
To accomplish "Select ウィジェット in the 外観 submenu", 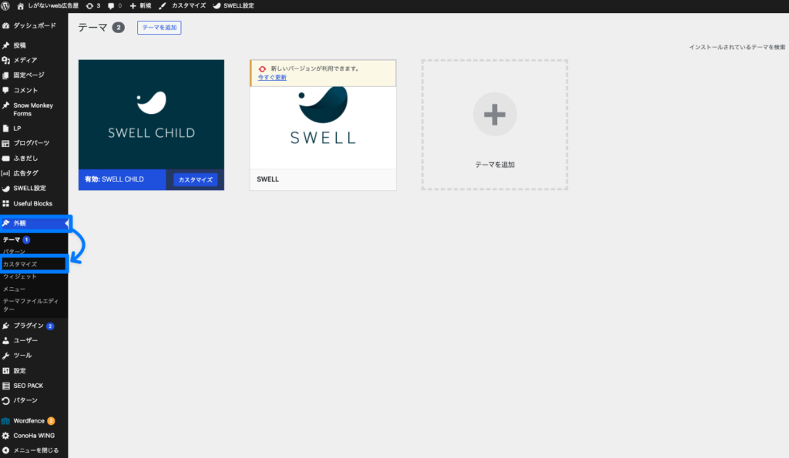I will [x=19, y=276].
